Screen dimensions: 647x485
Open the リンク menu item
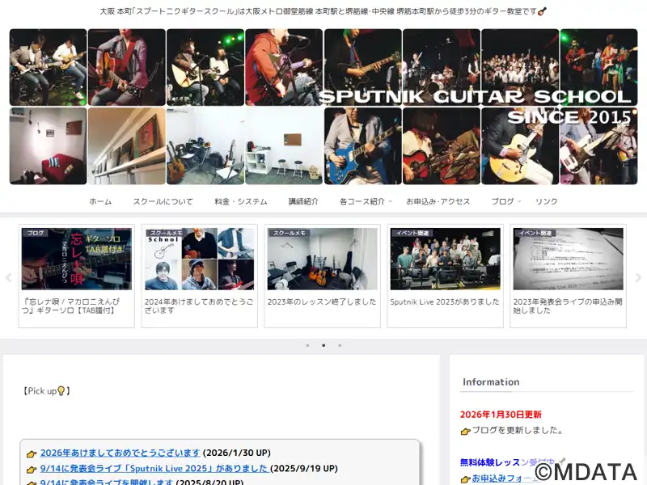(x=547, y=201)
